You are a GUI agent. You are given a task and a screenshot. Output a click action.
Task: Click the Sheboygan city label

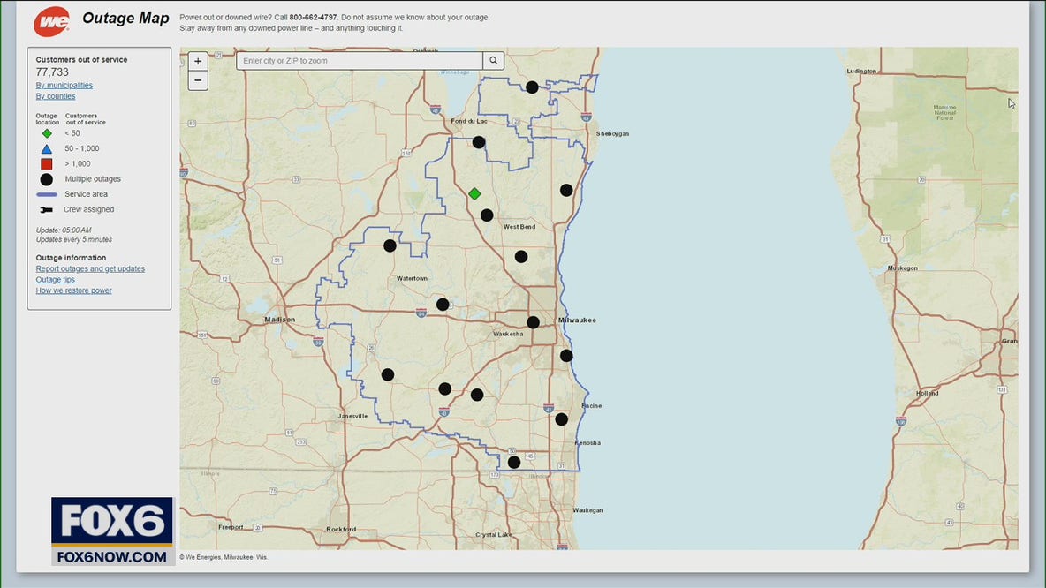point(612,134)
